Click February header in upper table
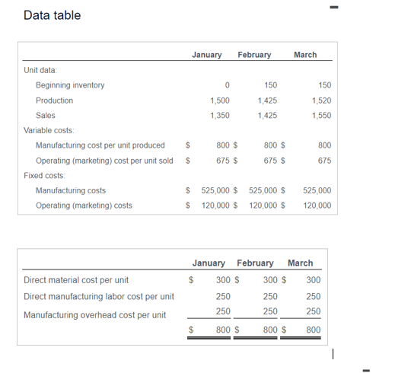The width and height of the screenshot is (411, 373). tap(254, 55)
